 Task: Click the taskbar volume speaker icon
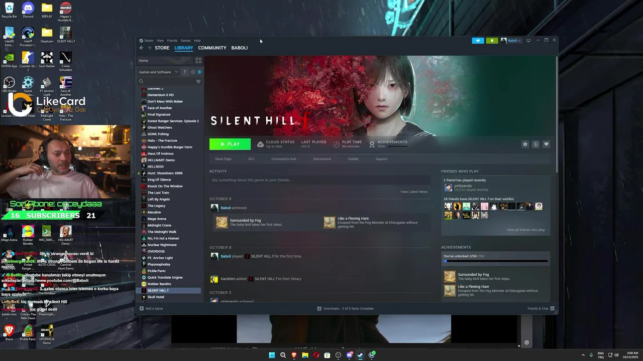click(x=616, y=355)
